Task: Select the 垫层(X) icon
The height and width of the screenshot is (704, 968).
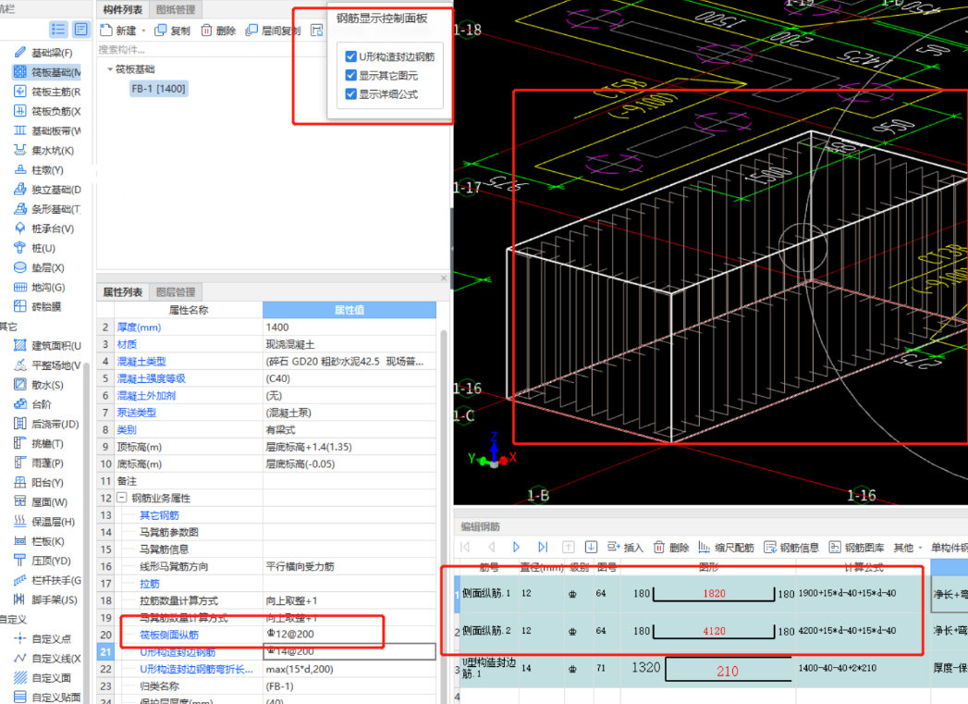Action: 20,267
